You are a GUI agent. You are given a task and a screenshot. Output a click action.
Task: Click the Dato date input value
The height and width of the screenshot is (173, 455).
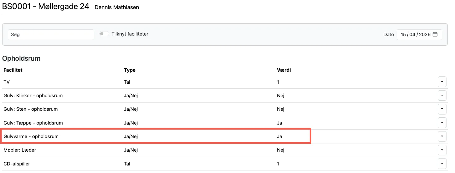pos(415,35)
